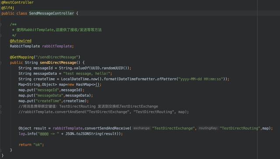Select the "@@@@ -> " log string

coord(49,134)
